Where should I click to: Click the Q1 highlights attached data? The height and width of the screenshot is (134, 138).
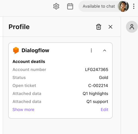pyautogui.click(x=95, y=94)
